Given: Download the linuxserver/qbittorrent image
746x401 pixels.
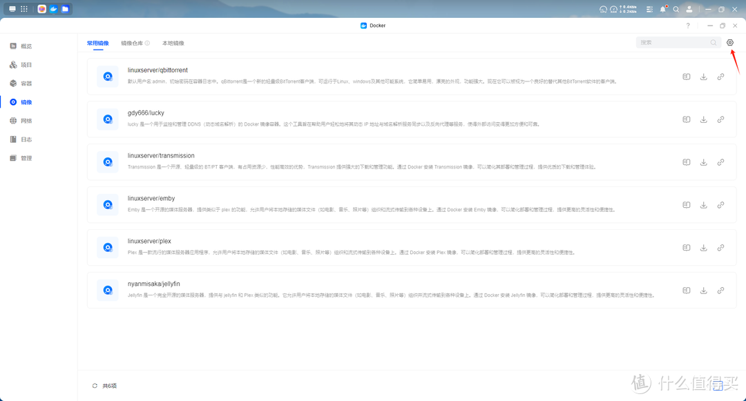Looking at the screenshot, I should [704, 77].
